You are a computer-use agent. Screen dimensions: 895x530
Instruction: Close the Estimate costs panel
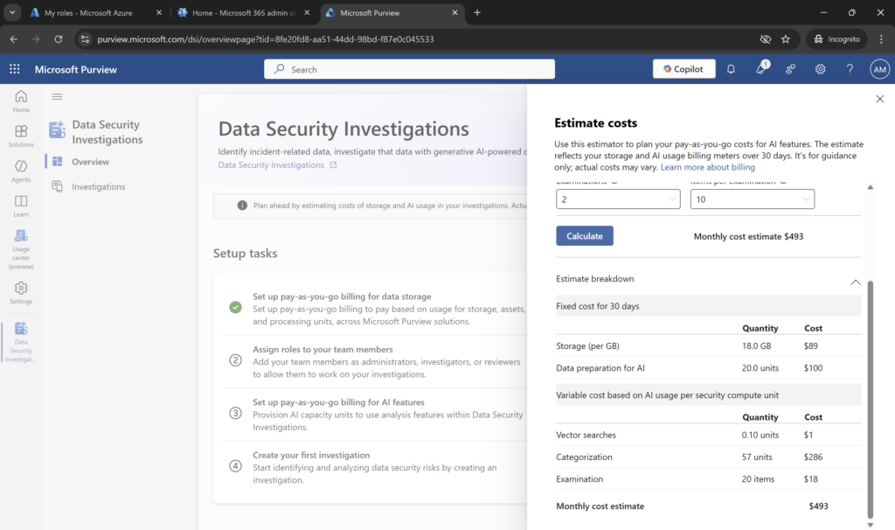879,100
